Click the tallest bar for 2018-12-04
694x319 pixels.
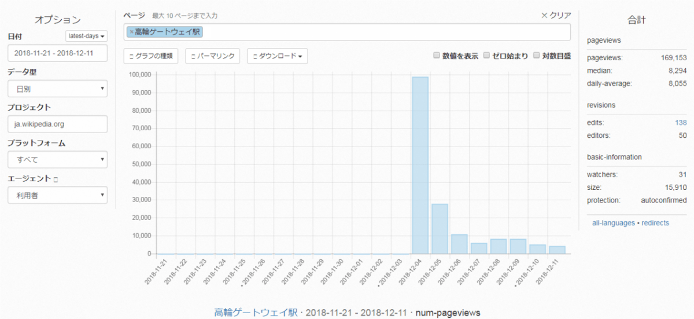coord(420,165)
